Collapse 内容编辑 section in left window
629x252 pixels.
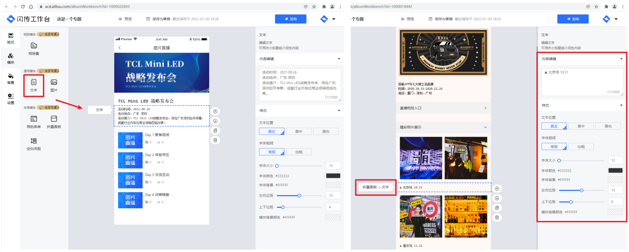pyautogui.click(x=339, y=59)
